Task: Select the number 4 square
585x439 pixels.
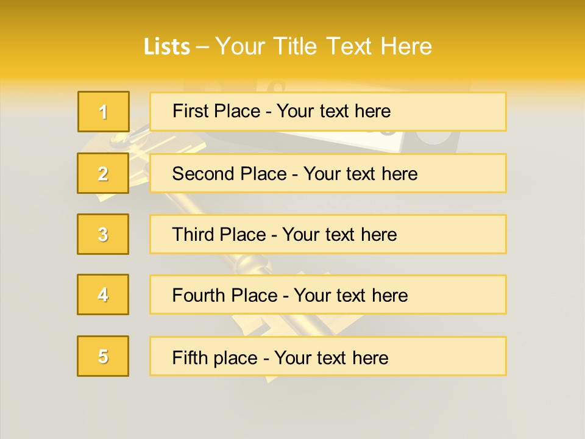Action: click(x=103, y=294)
